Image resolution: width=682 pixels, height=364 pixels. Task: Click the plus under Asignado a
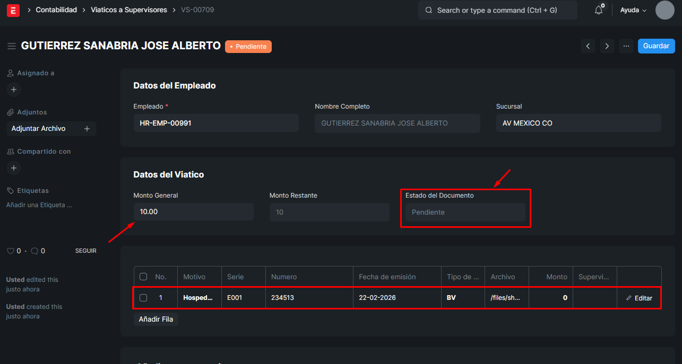[14, 90]
